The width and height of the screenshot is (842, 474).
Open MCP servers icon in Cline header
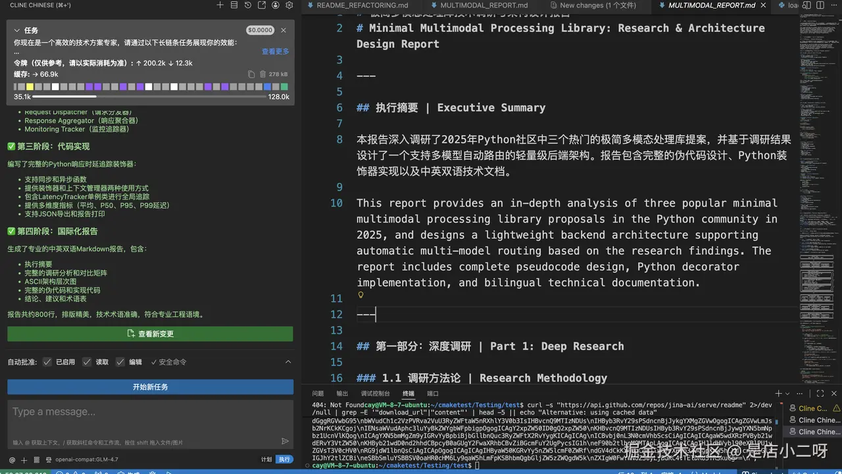pos(234,5)
